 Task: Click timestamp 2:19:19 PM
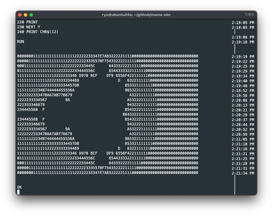coord(243,57)
